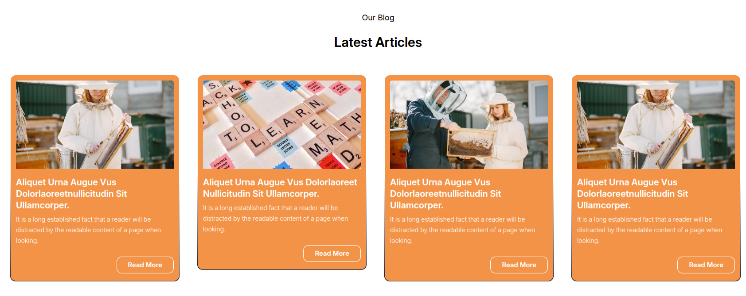Open the first card's beekeeper woman image
This screenshot has height=296, width=746.
point(95,125)
